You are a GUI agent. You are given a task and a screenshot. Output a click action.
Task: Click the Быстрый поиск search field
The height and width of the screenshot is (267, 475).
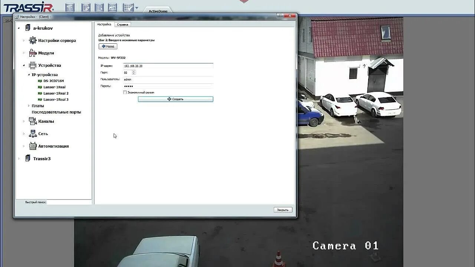(x=69, y=202)
